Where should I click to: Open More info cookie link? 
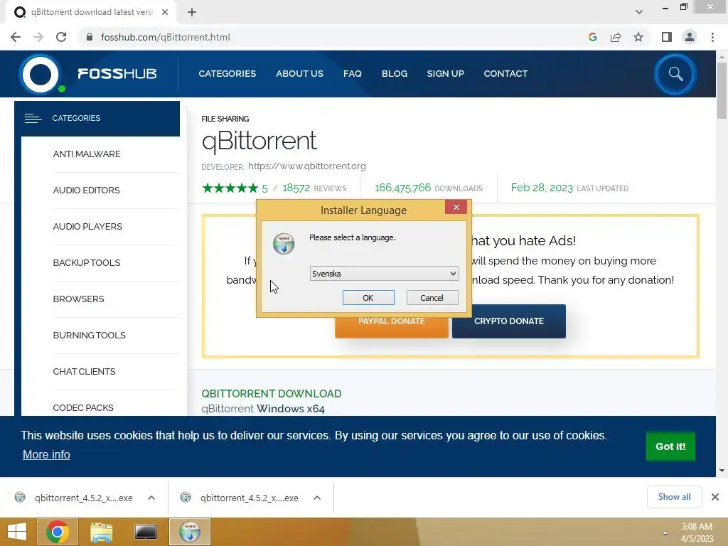[46, 454]
